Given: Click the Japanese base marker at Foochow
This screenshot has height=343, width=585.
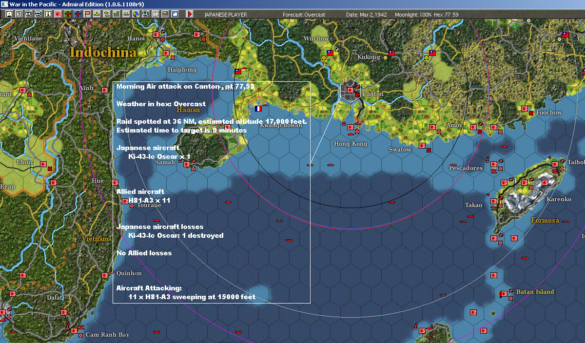Looking at the screenshot, I should click(525, 108).
